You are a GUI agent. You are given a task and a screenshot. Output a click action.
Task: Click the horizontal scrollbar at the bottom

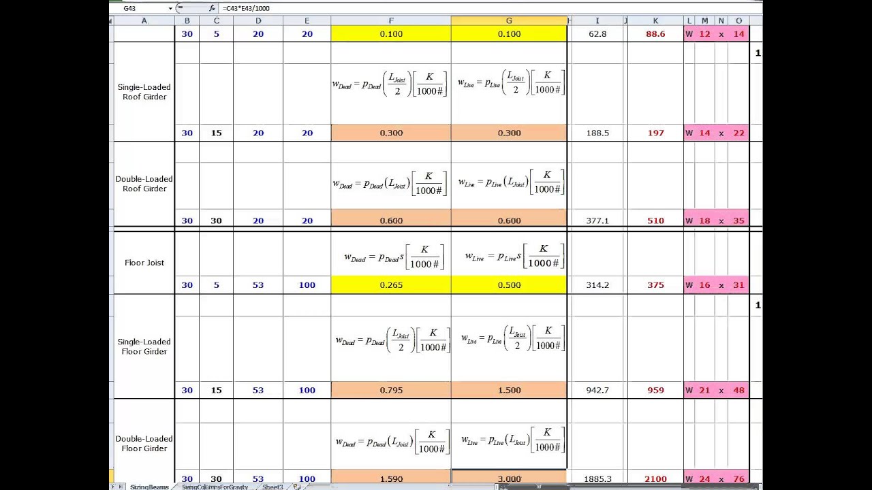coord(627,487)
